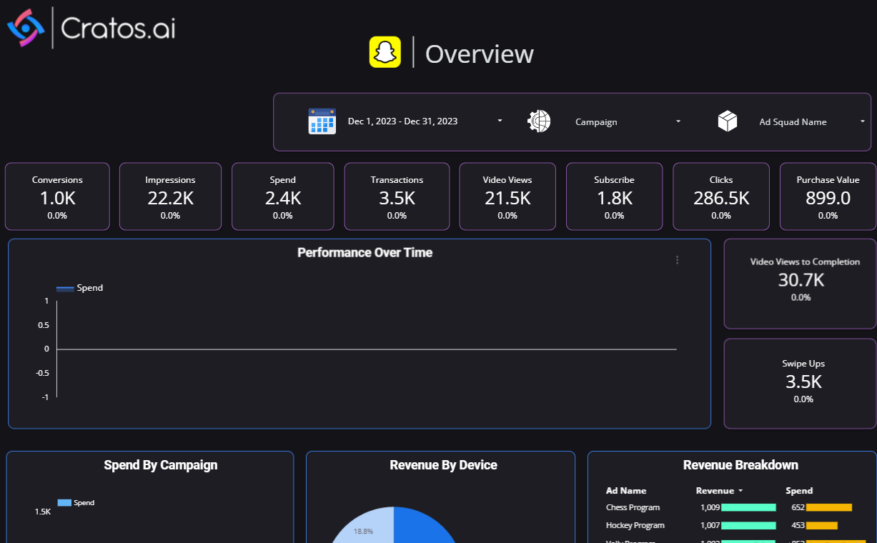Click the Spend legend swatch in Spend By Campaign
The width and height of the screenshot is (877, 543).
[x=64, y=503]
